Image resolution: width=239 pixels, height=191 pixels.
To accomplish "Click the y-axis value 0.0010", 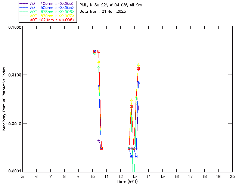I will pos(15,123).
